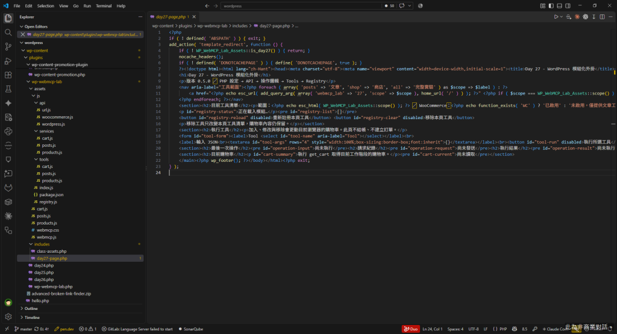Image resolution: width=617 pixels, height=334 pixels.
Task: Click the Ln 24, Col 1 status item
Action: 433,329
